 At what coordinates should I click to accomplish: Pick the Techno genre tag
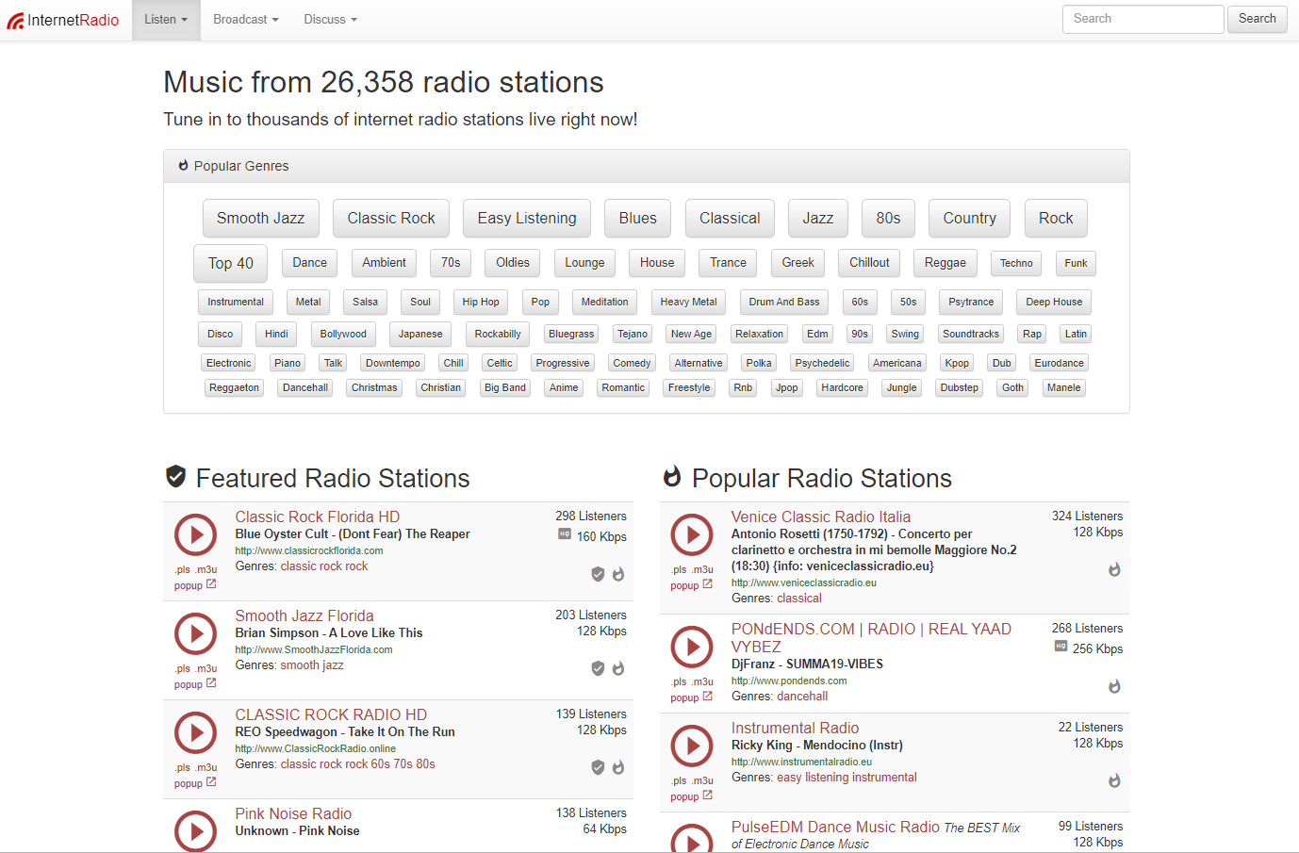(x=1016, y=263)
